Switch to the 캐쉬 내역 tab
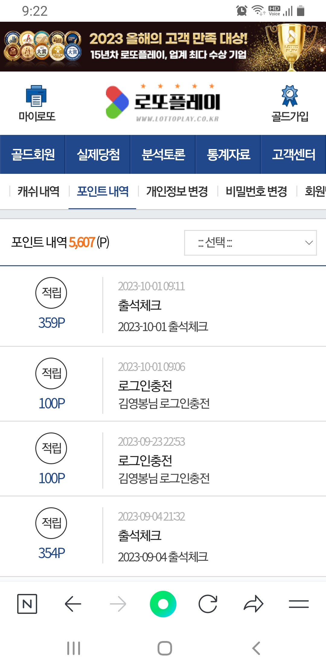Viewport: 326px width, 670px height. [x=39, y=191]
